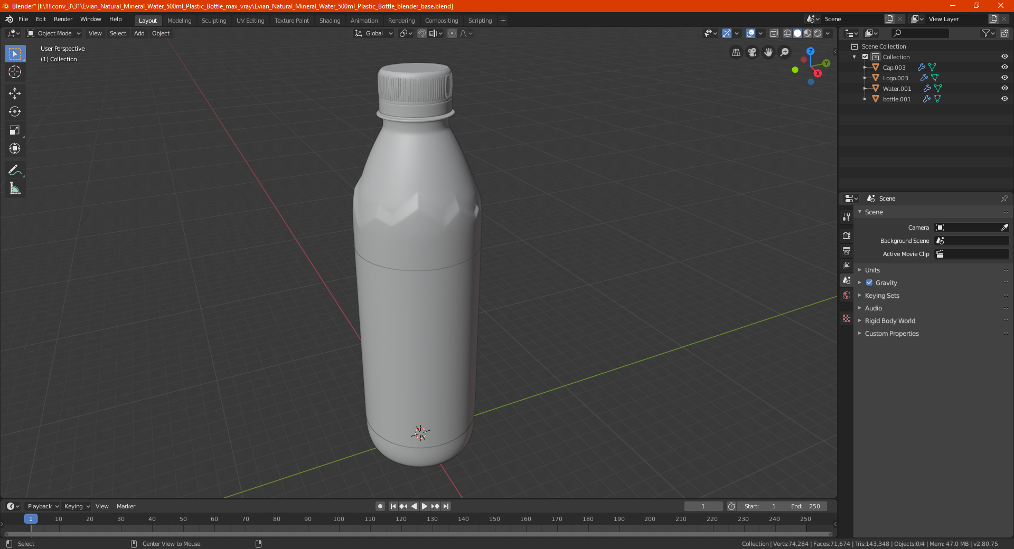This screenshot has width=1014, height=549.
Task: Toggle proportional editing
Action: 452,33
